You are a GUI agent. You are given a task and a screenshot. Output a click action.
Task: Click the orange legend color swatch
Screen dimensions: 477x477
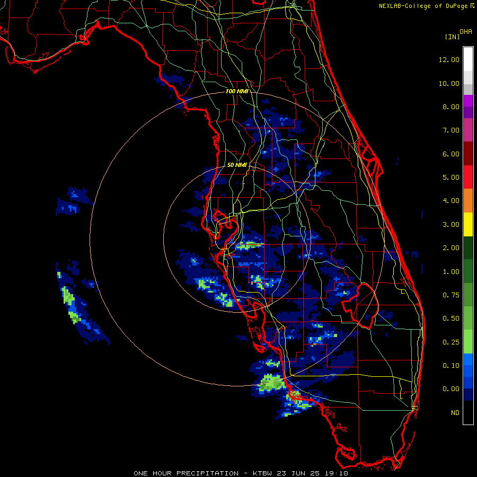tap(468, 201)
